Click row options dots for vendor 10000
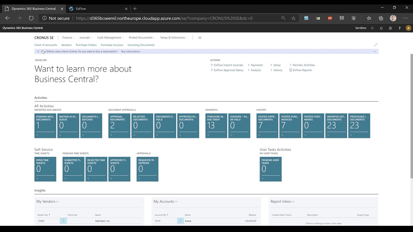Screen dimensions: 413x232 coord(63,221)
